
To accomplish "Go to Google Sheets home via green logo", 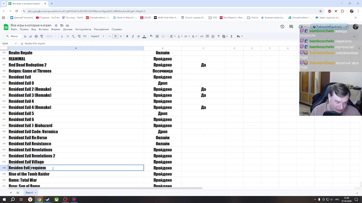I will [x=6, y=27].
